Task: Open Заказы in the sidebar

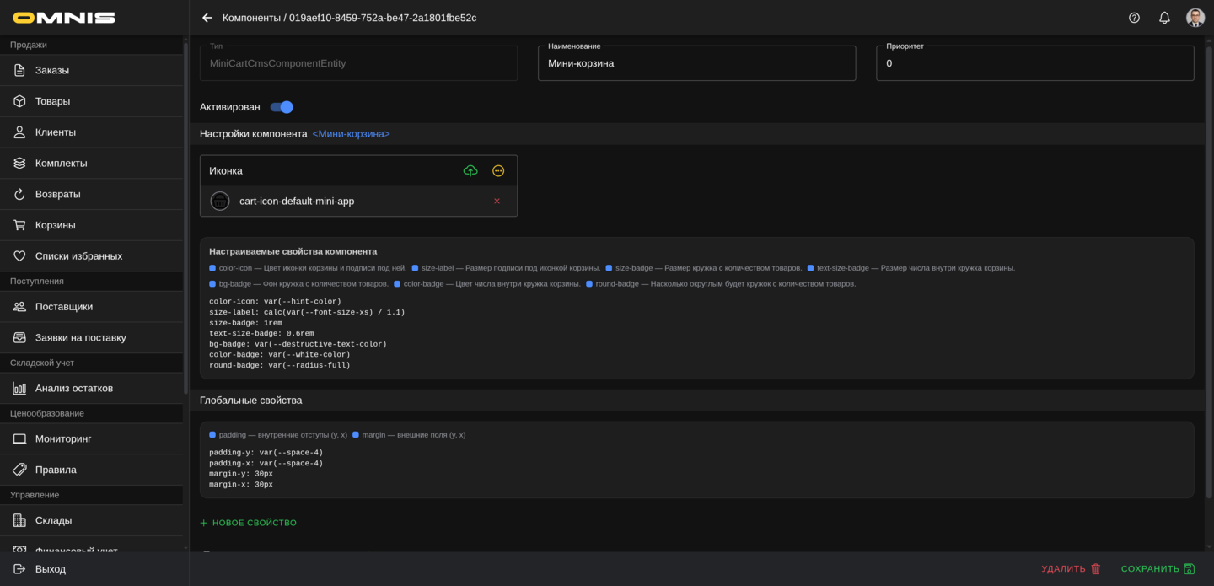Action: [x=52, y=70]
